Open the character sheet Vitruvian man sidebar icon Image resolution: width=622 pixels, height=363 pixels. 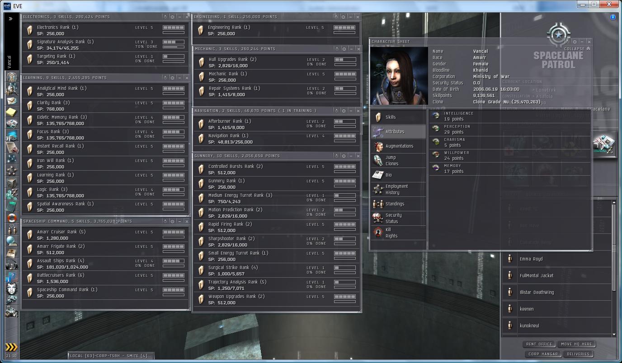11,78
